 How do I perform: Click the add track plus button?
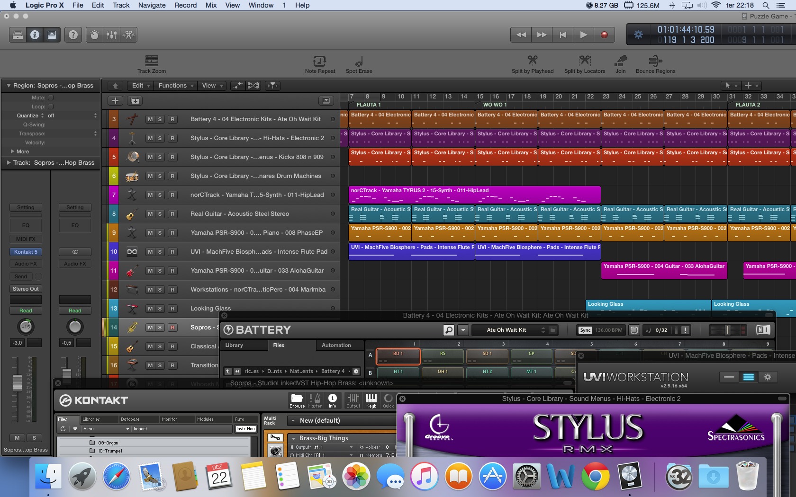click(x=115, y=100)
